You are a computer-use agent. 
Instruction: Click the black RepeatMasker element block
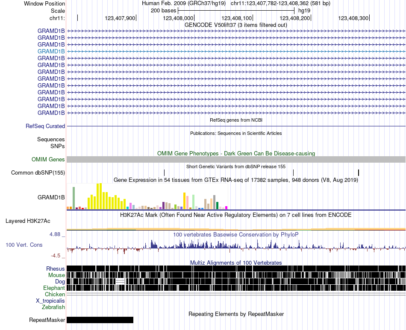click(x=100, y=320)
